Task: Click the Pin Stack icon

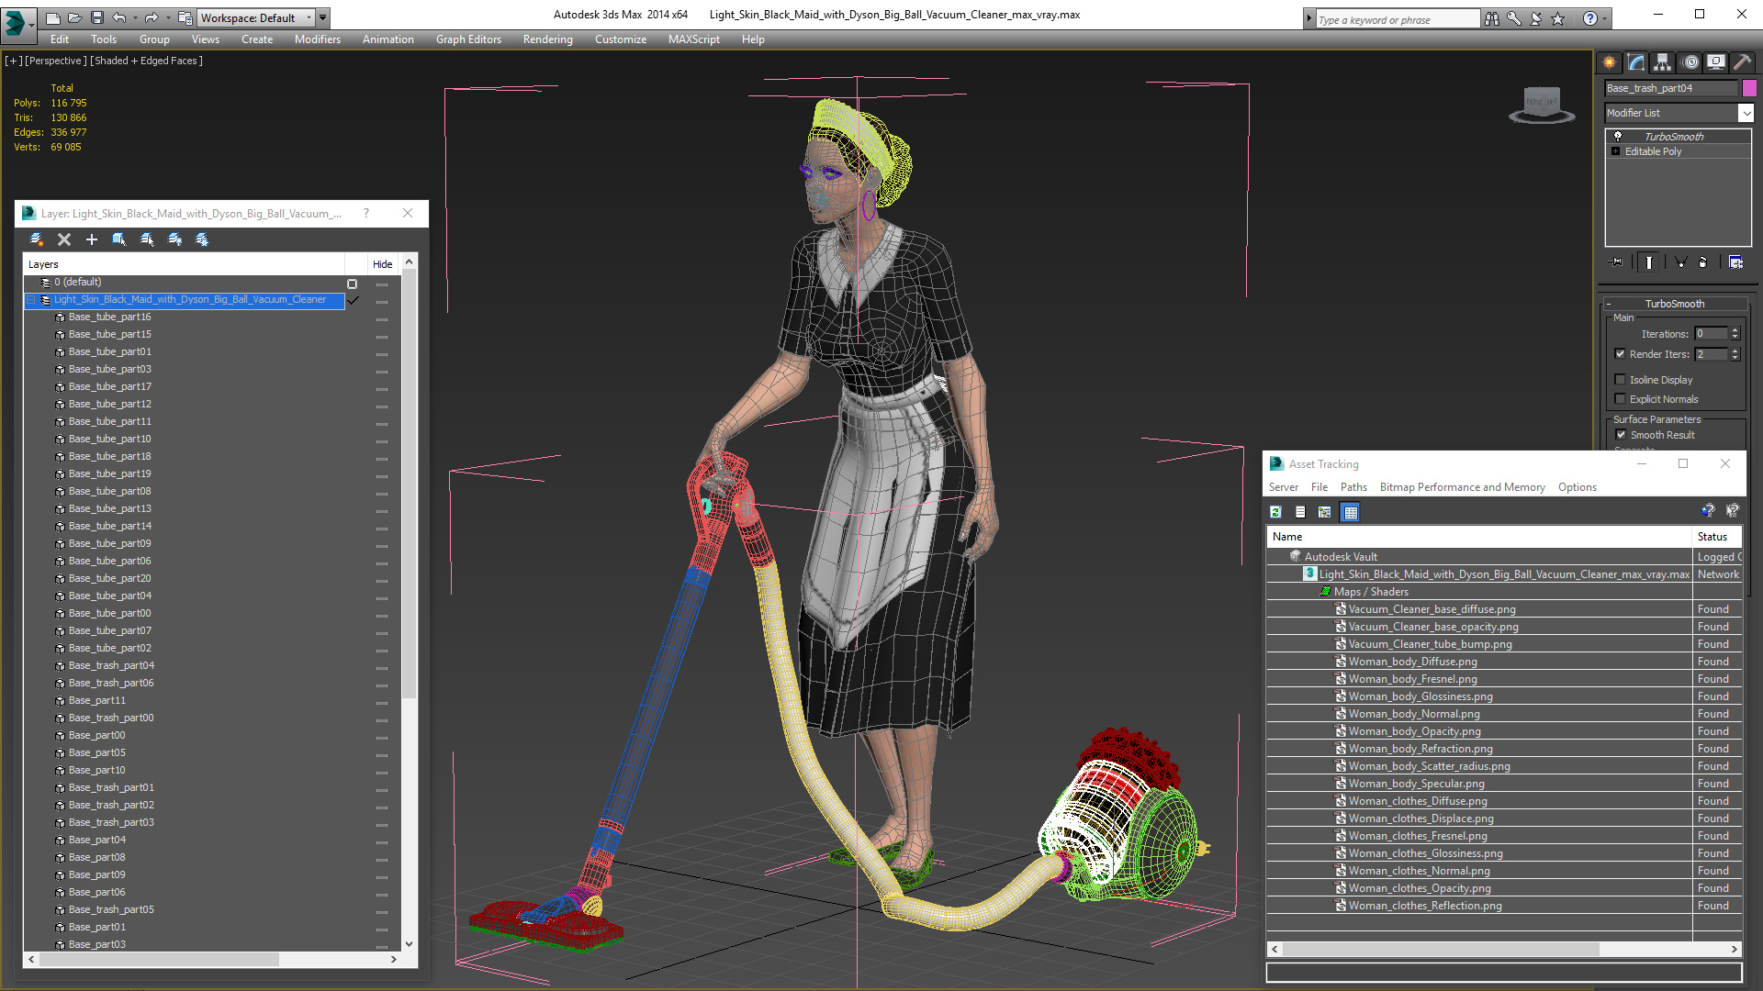Action: point(1617,262)
